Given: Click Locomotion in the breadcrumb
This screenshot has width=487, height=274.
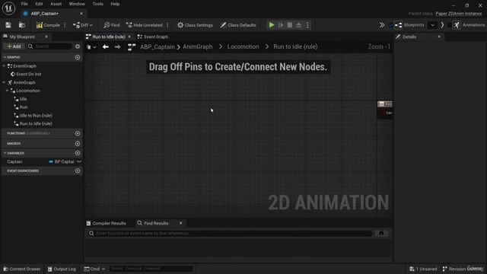Looking at the screenshot, I should (243, 47).
